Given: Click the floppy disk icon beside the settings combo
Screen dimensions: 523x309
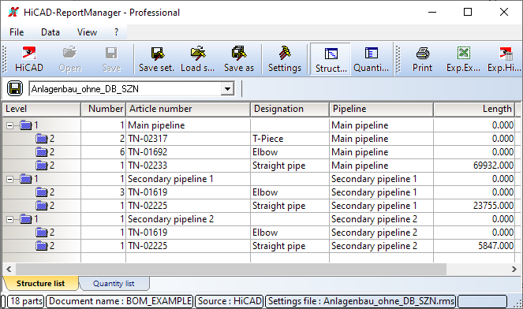Looking at the screenshot, I should tap(15, 88).
